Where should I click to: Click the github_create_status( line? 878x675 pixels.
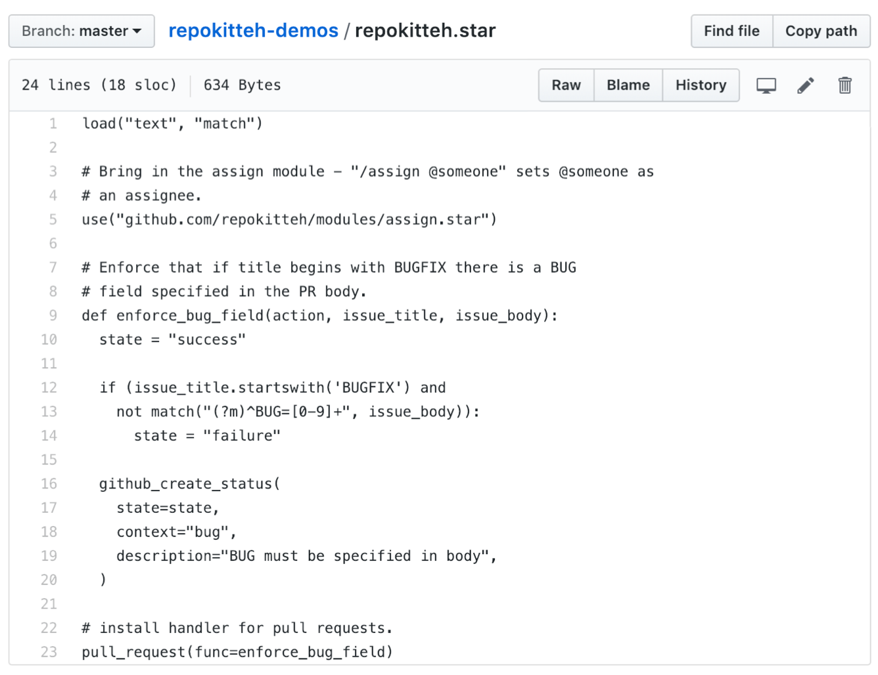tap(190, 483)
